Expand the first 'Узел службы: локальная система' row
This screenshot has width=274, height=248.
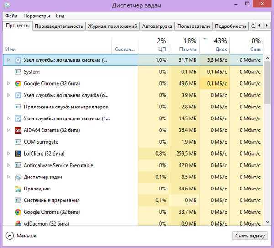(x=8, y=60)
